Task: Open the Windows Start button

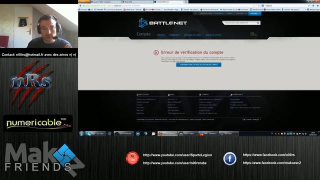Action: (x=81, y=133)
